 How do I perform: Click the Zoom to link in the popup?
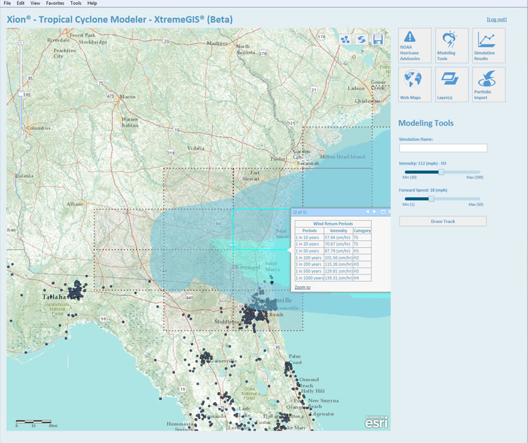coord(303,287)
